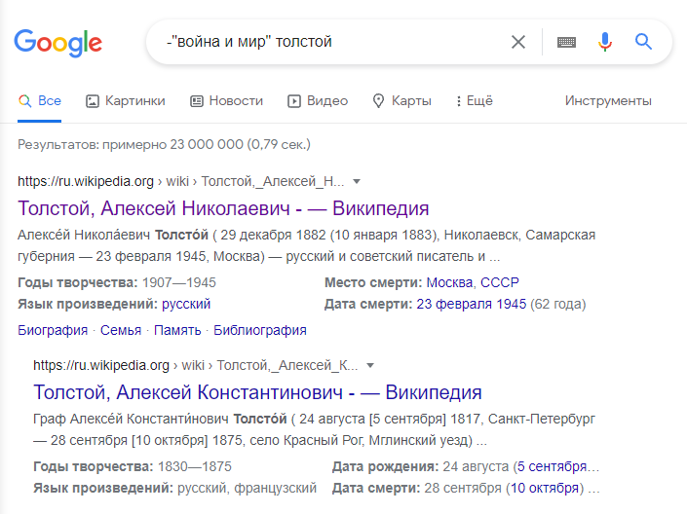
Task: Focus the search input field
Action: [333, 42]
